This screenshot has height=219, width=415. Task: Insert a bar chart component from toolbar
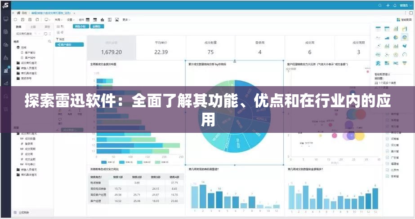pyautogui.click(x=102, y=20)
